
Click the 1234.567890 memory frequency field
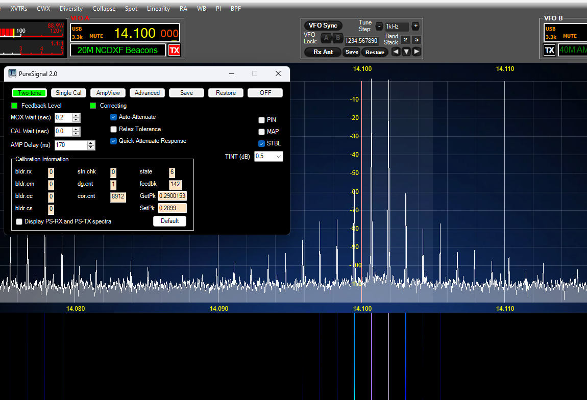tap(361, 40)
